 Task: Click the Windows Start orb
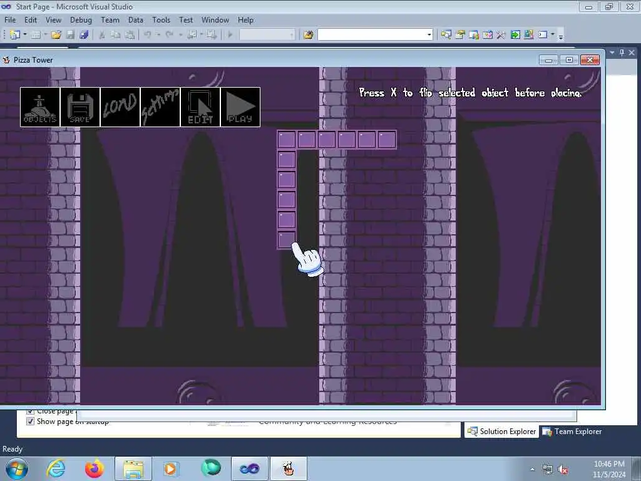17,468
